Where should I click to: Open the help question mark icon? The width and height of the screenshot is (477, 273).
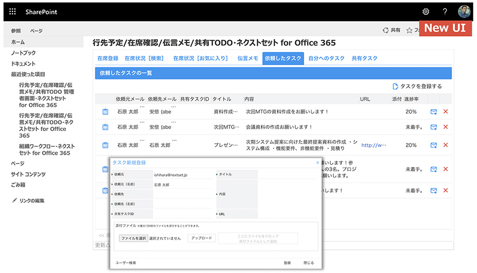pyautogui.click(x=445, y=12)
